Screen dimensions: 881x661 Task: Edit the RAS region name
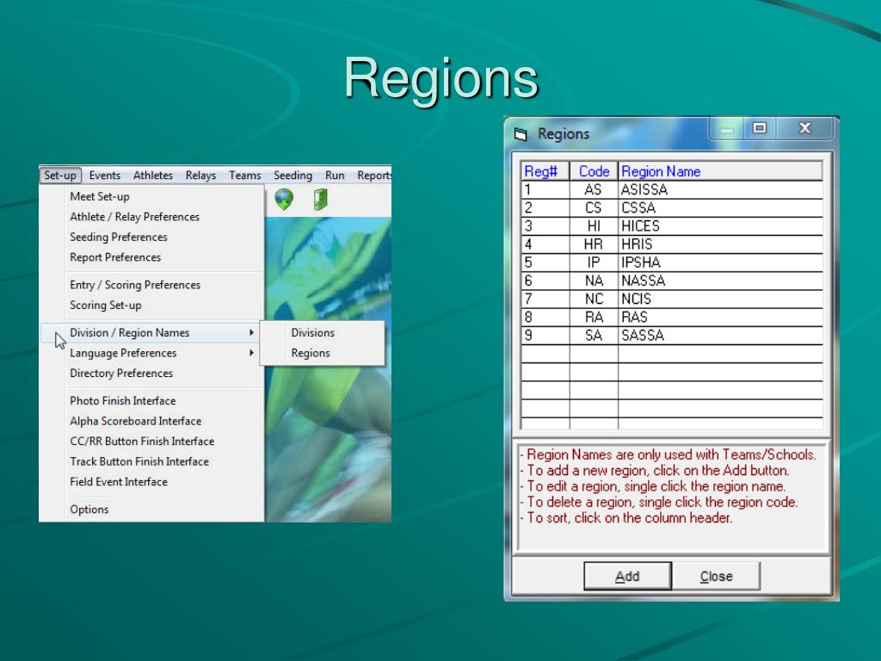(720, 317)
